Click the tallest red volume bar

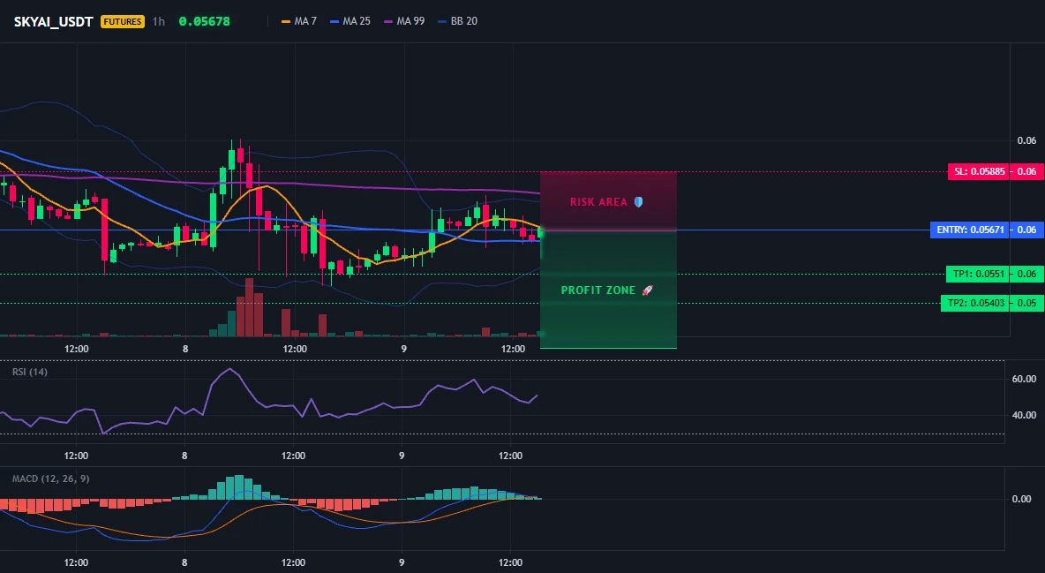(249, 307)
